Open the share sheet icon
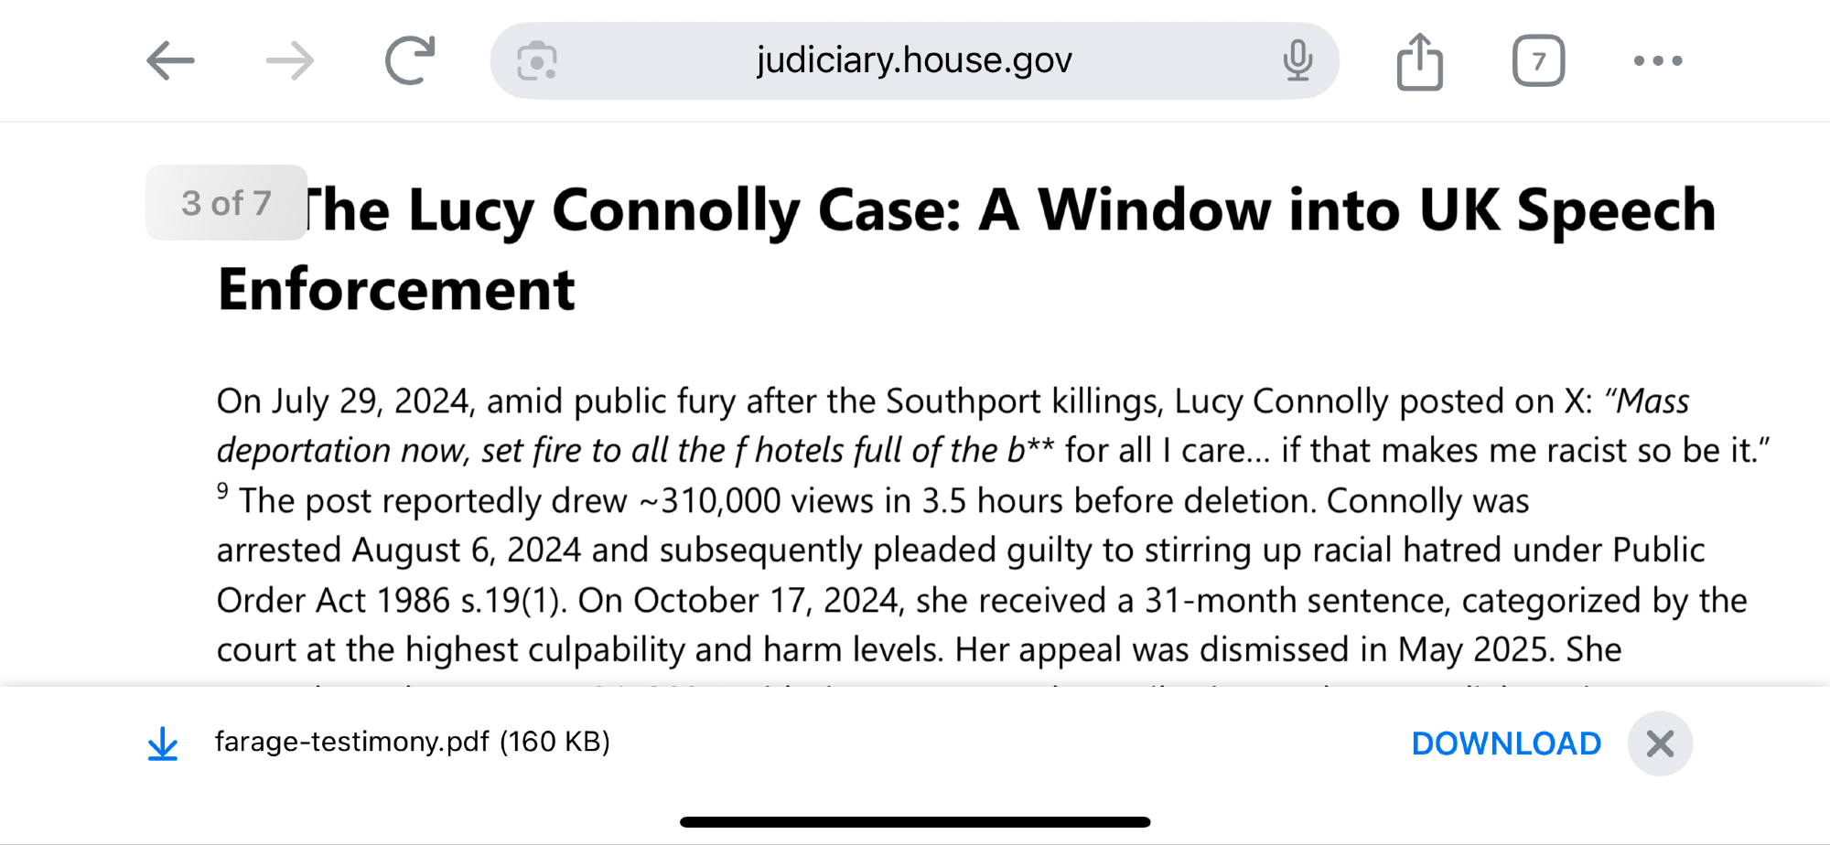 point(1419,61)
